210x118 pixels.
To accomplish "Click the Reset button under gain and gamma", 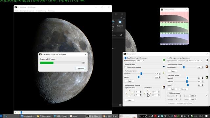I will tap(129, 81).
